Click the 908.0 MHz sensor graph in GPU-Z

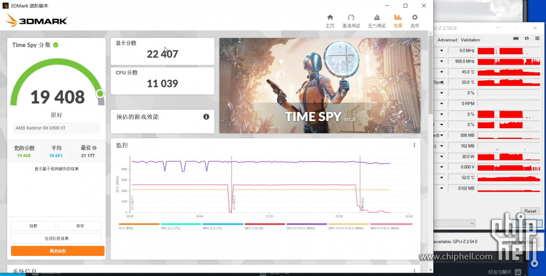509,61
